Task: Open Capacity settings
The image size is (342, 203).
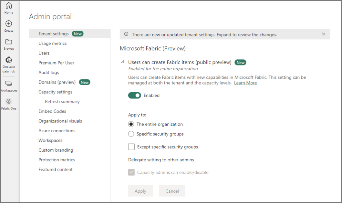Action: click(x=55, y=92)
